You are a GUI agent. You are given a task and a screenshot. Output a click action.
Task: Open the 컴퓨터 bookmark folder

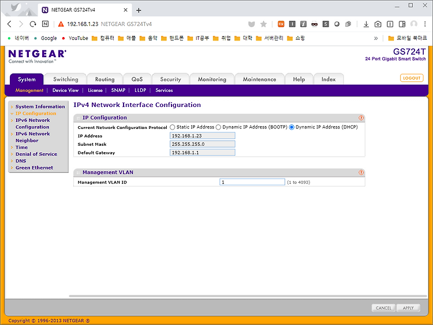click(x=103, y=38)
